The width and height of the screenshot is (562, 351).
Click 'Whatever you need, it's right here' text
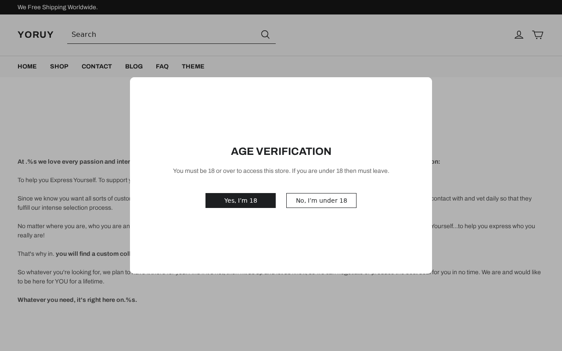[77, 300]
